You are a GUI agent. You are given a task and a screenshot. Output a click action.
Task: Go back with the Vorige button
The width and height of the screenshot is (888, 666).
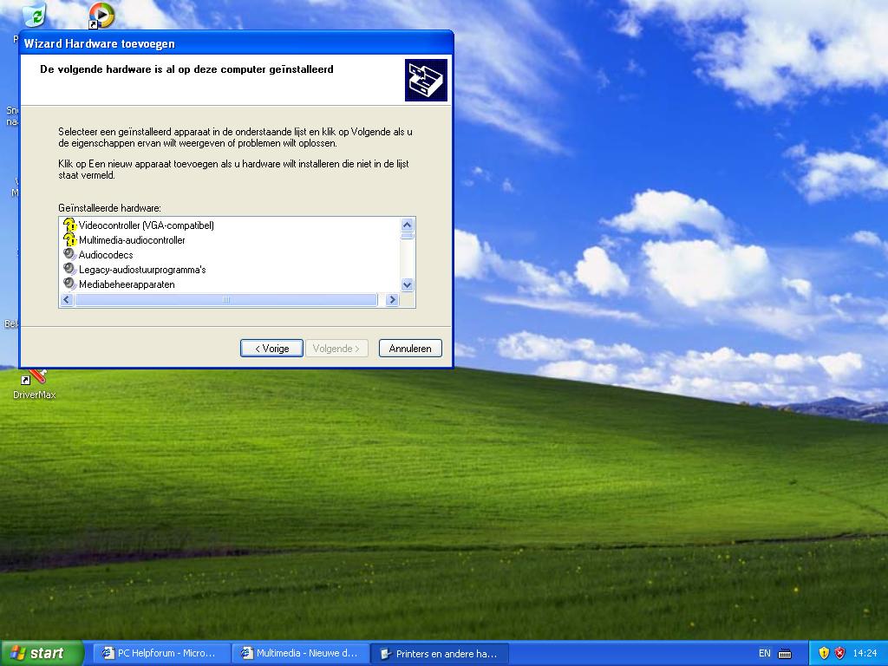point(271,349)
